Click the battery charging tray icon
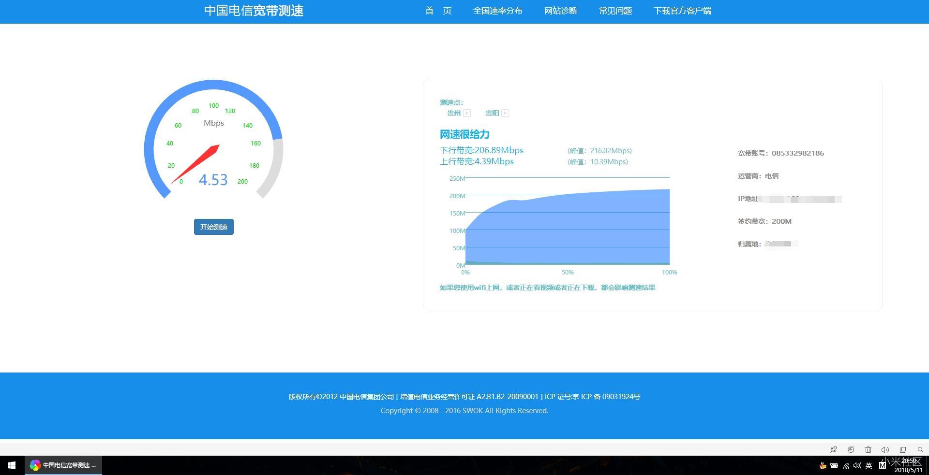The height and width of the screenshot is (475, 929). click(834, 465)
